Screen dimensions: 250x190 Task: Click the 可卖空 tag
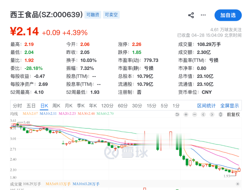point(111,15)
